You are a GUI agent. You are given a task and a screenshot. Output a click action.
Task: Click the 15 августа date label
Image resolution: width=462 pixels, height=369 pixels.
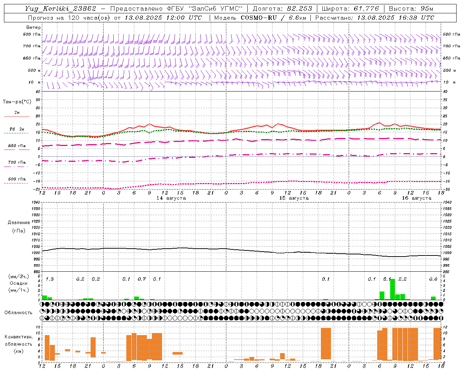(x=294, y=198)
